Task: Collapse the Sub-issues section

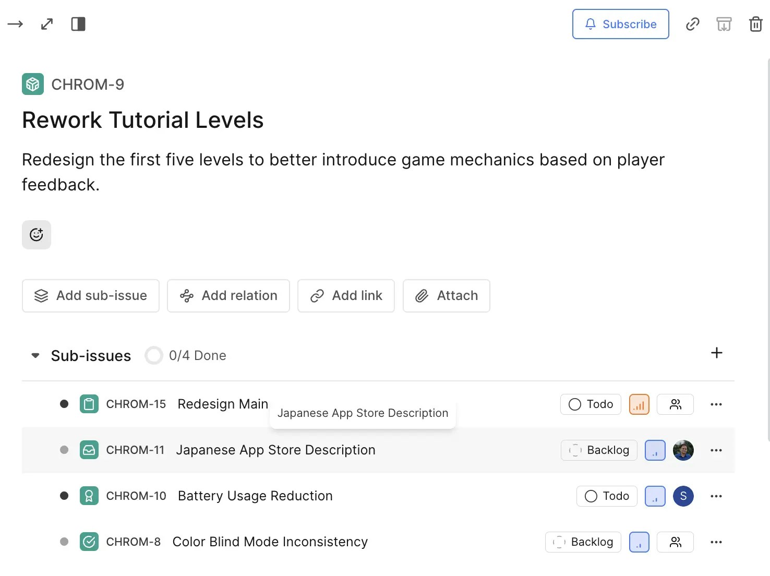Action: pos(35,356)
